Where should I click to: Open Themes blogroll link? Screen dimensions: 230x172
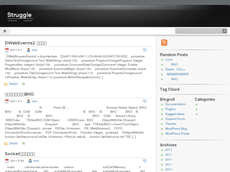pos(171,124)
